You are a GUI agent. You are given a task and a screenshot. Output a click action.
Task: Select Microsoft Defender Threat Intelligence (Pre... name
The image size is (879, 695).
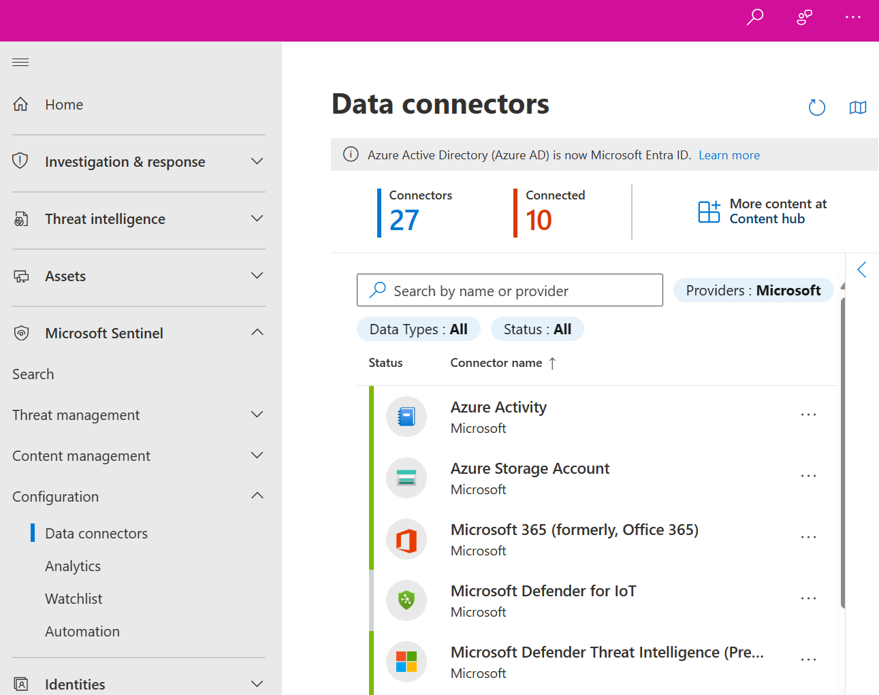[x=607, y=652]
